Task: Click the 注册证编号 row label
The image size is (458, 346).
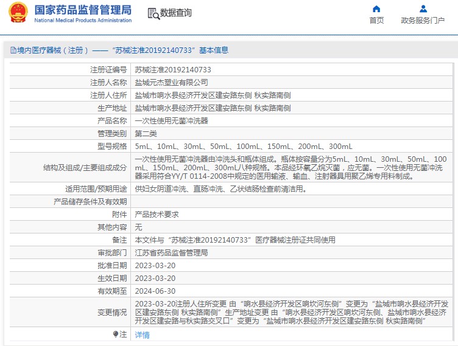Action: (x=108, y=70)
